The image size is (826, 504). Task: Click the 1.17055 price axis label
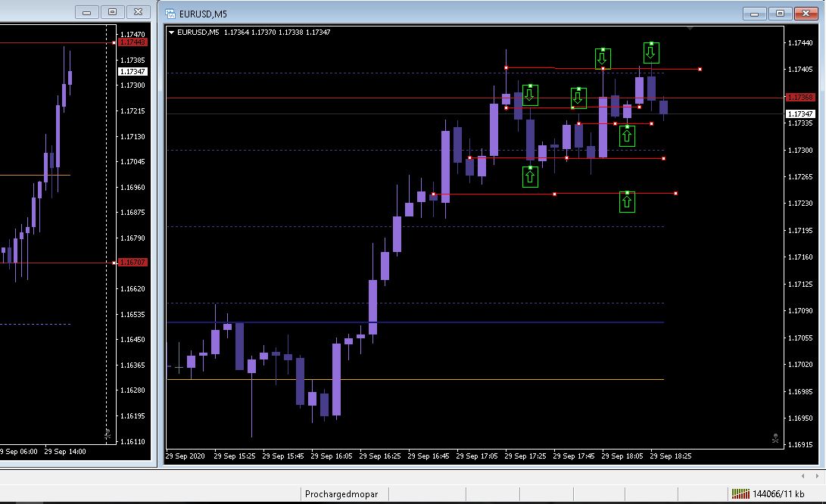pos(800,338)
